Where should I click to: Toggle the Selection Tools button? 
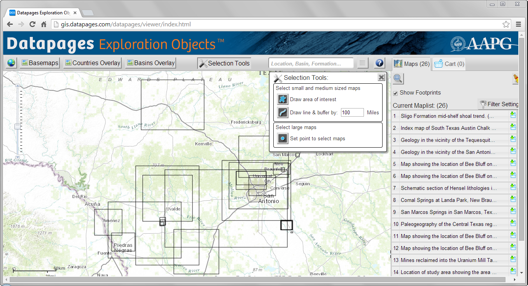[224, 63]
